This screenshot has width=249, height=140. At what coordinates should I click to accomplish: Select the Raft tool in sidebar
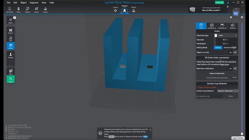click(x=11, y=38)
